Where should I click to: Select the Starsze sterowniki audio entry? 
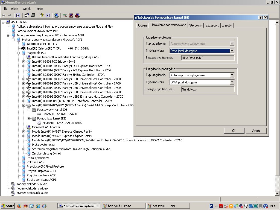(x=32, y=193)
